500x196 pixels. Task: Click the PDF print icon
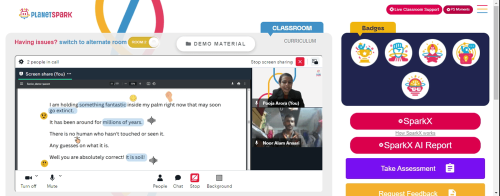238,84
